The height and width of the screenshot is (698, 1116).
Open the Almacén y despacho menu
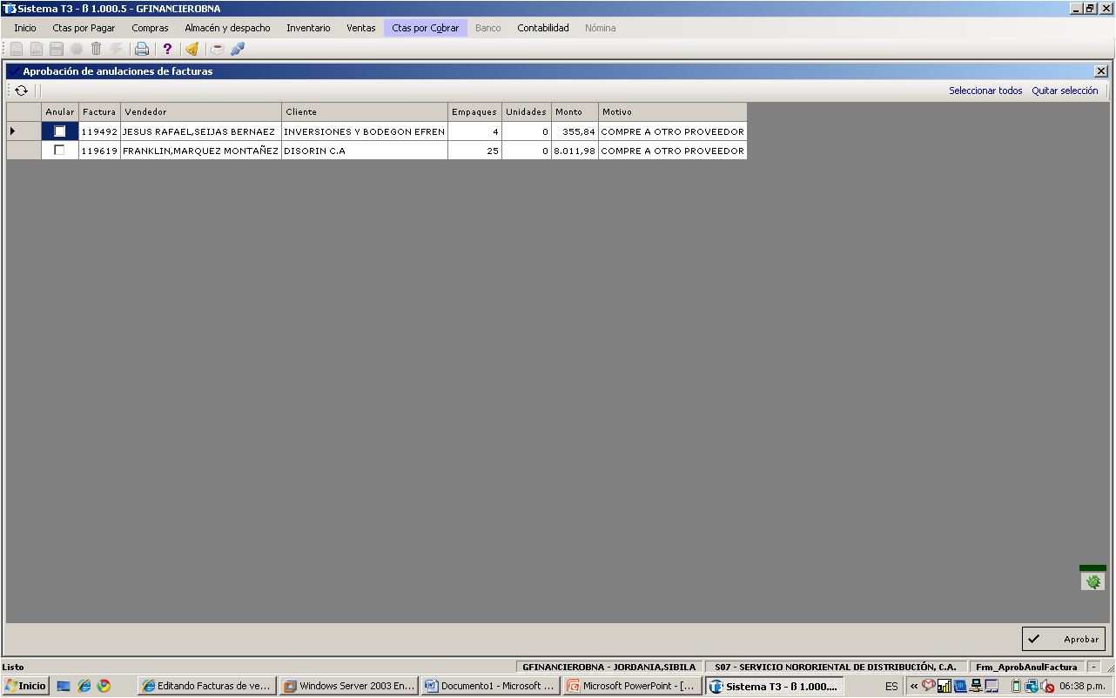coord(227,28)
